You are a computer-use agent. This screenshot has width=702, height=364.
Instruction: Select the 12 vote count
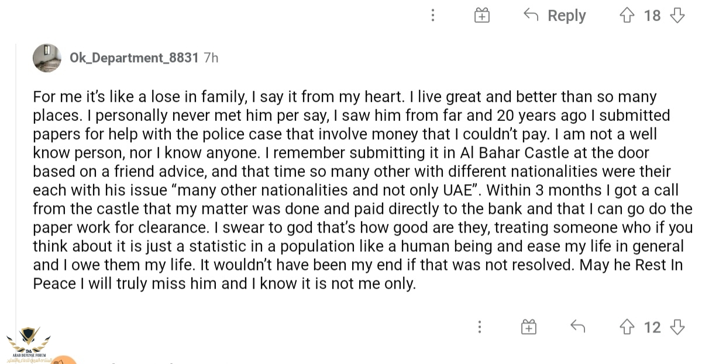pos(652,327)
